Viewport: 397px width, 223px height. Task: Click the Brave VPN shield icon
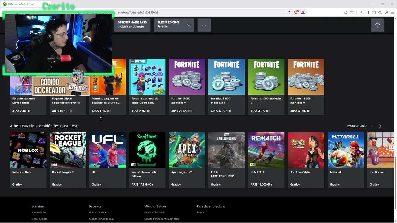point(386,12)
